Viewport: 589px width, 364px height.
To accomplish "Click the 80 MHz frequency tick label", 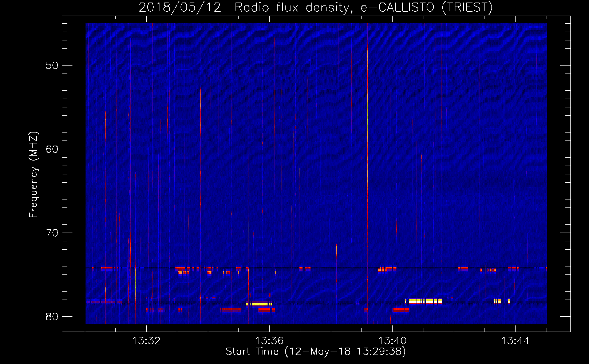I will [x=52, y=317].
